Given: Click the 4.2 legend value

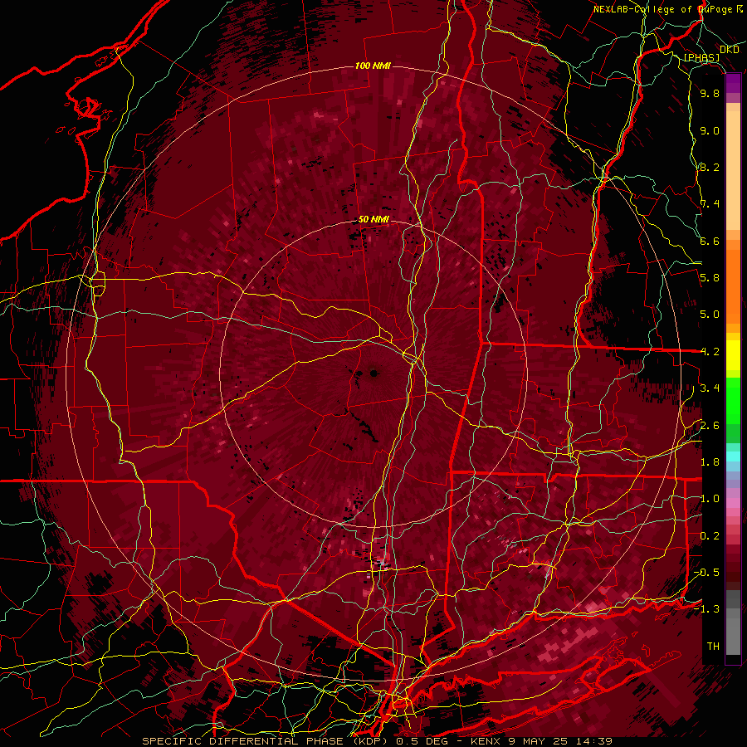Looking at the screenshot, I should [x=710, y=352].
